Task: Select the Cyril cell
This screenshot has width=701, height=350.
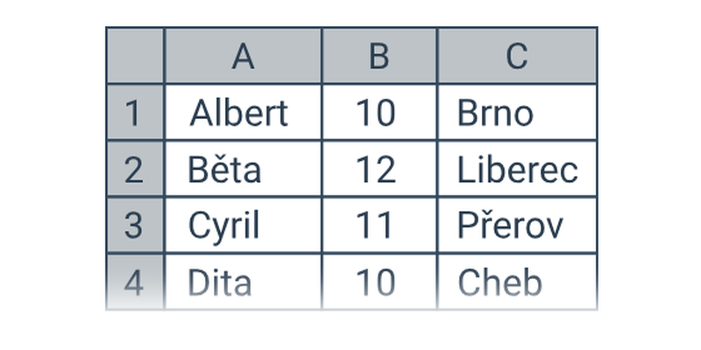Action: pyautogui.click(x=243, y=226)
